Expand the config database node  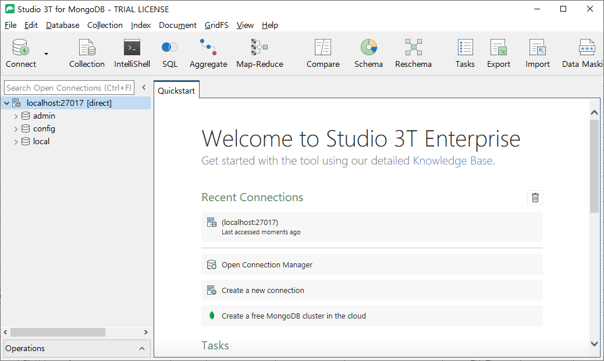point(16,129)
